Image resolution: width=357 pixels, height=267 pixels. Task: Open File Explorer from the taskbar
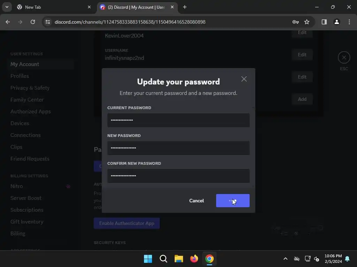[x=179, y=259]
